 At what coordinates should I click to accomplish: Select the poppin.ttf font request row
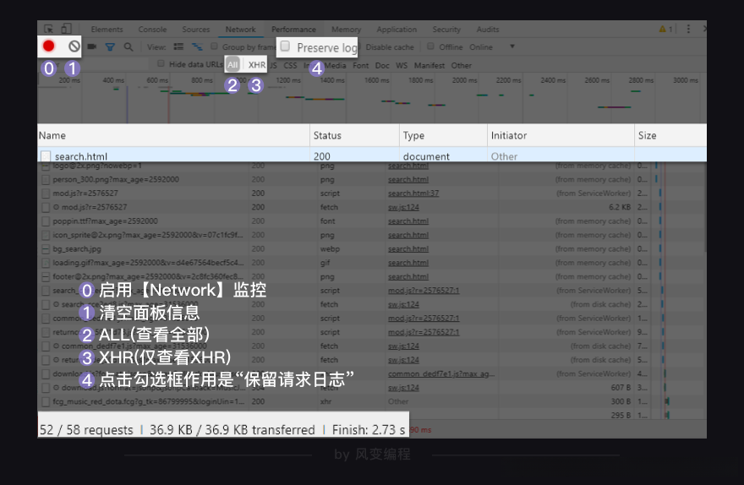(x=372, y=221)
